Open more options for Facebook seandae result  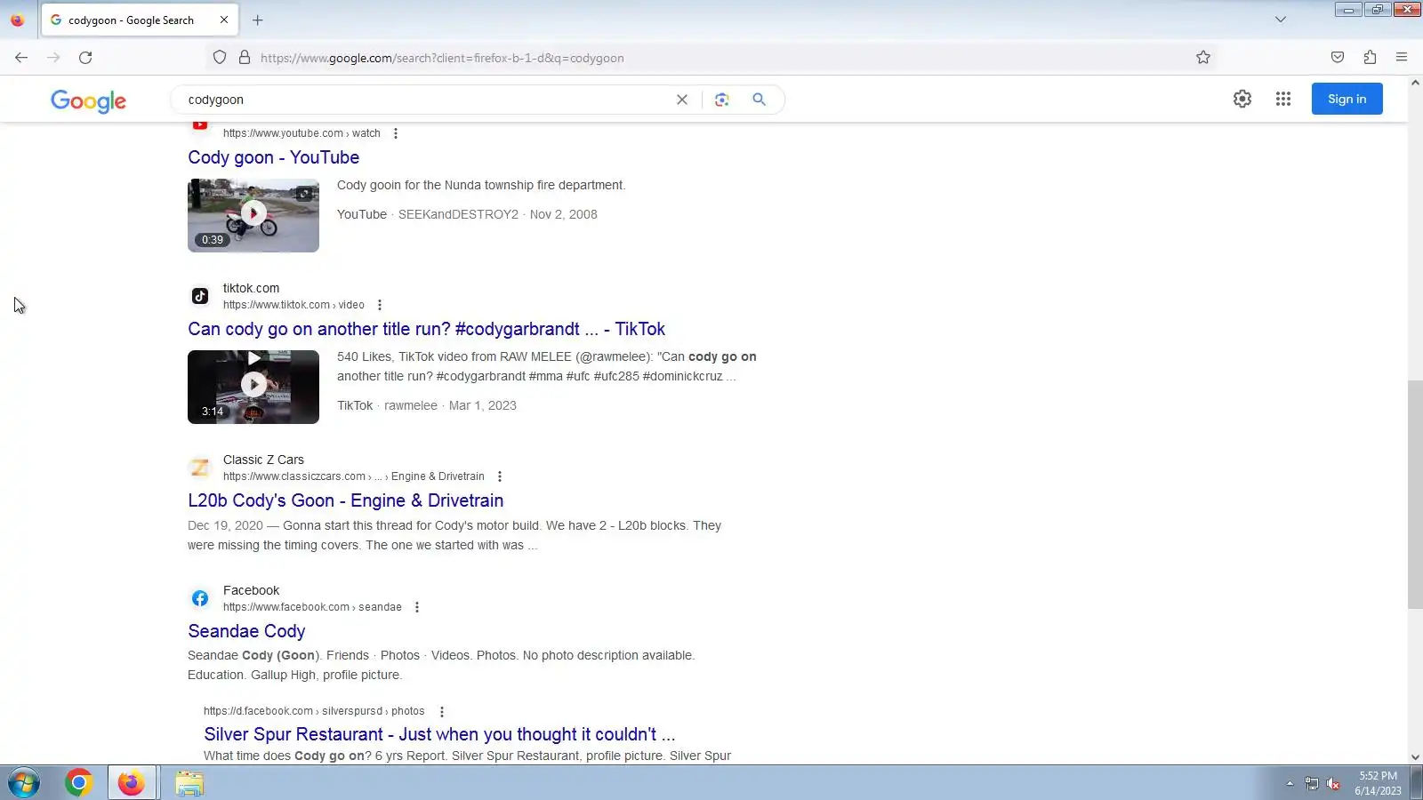click(x=417, y=607)
